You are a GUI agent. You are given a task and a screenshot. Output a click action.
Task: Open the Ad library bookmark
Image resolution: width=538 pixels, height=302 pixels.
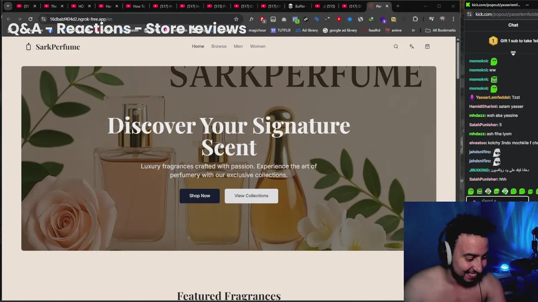coord(307,30)
